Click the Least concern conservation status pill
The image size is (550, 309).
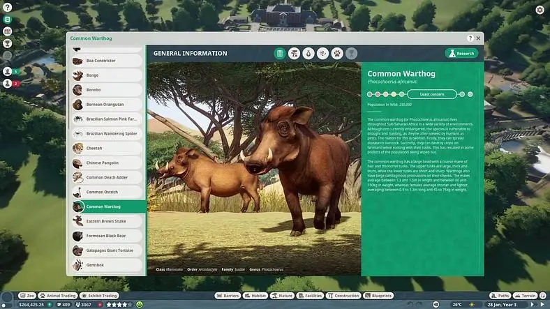[x=432, y=94]
